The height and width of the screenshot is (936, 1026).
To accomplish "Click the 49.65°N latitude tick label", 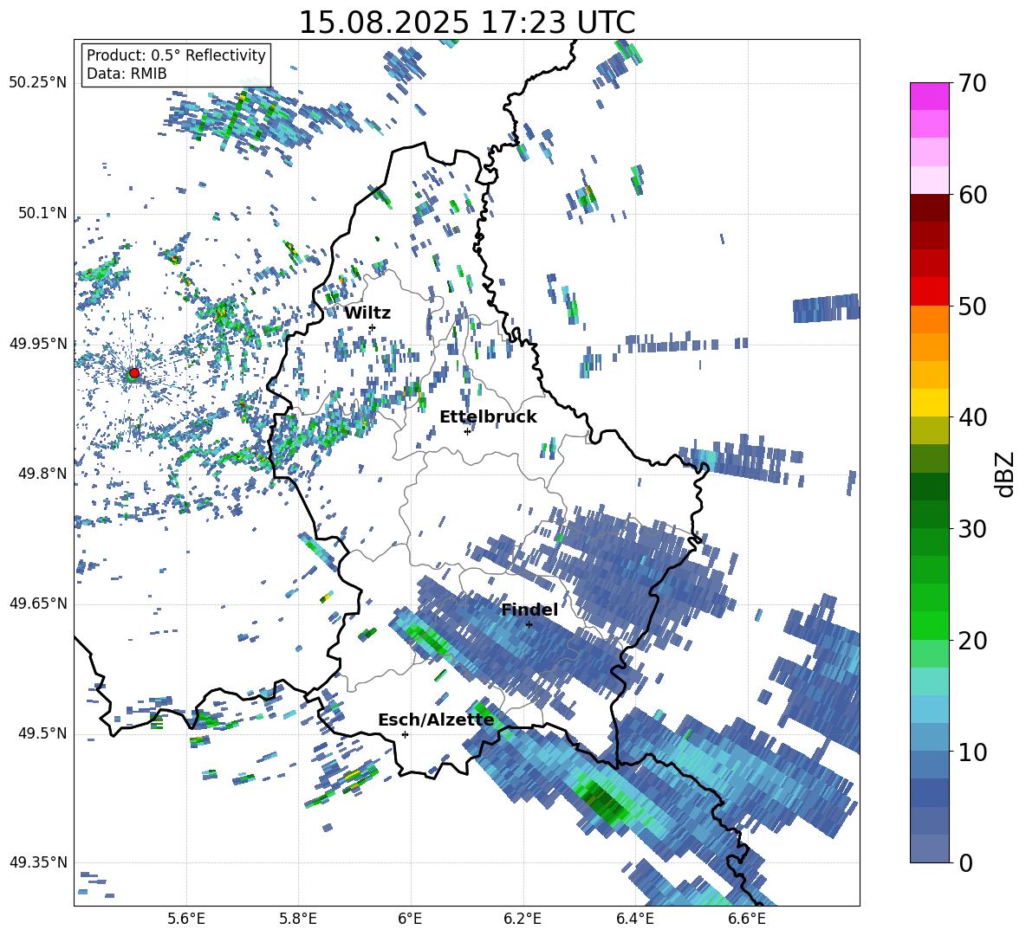I will pyautogui.click(x=38, y=604).
